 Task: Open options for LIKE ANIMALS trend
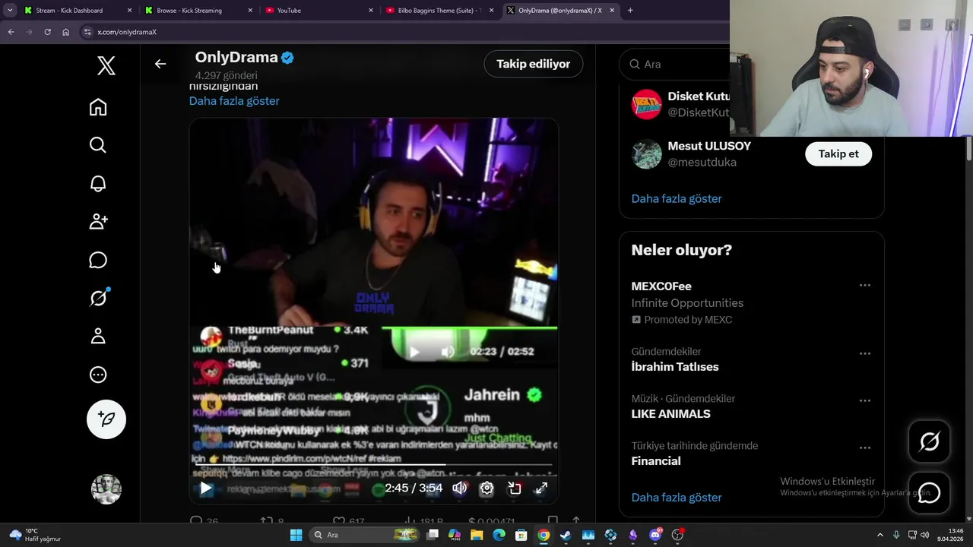coord(865,400)
